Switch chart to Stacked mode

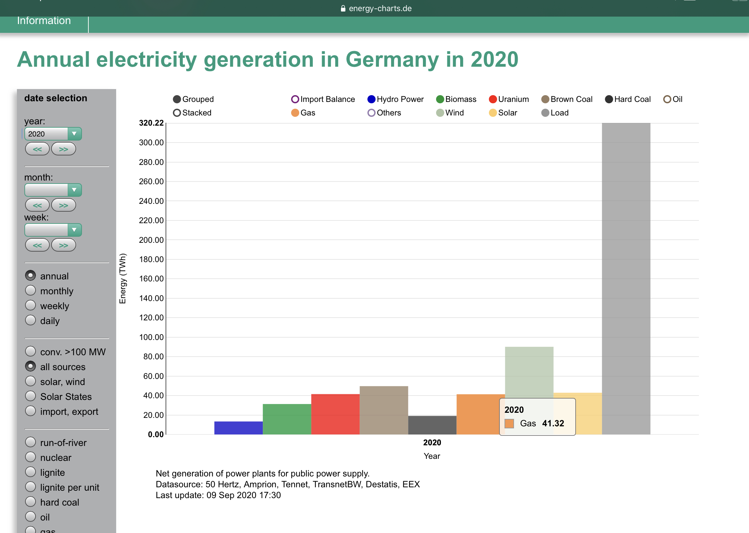[x=177, y=113]
